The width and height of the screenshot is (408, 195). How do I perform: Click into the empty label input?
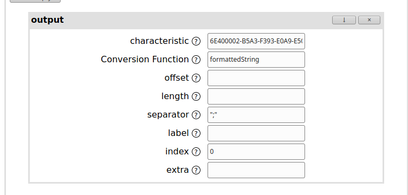pos(256,133)
